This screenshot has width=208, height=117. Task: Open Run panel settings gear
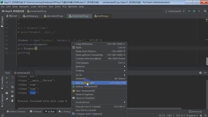pos(200,73)
